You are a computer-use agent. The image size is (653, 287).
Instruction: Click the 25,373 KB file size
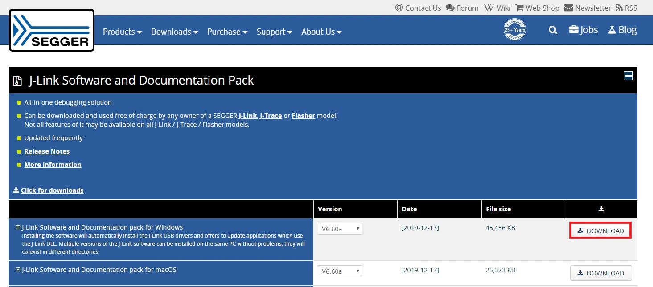tap(500, 270)
